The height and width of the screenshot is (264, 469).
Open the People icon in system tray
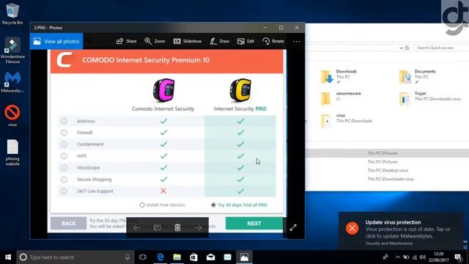(x=385, y=257)
